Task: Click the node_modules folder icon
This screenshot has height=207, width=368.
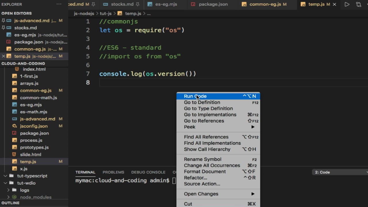Action: (14, 197)
